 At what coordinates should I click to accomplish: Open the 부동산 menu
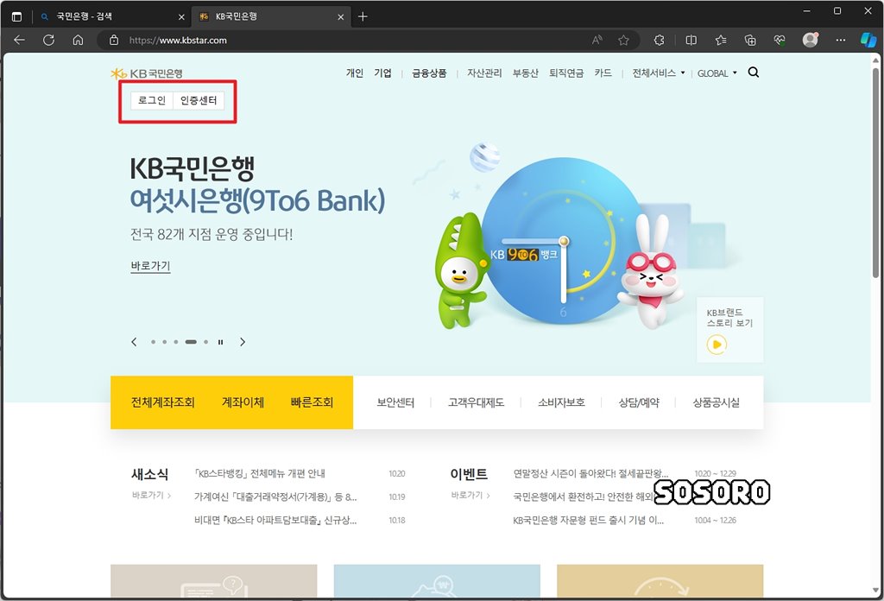pyautogui.click(x=526, y=73)
